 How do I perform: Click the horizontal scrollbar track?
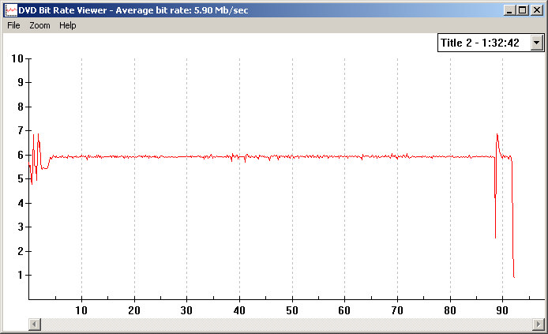point(287,325)
